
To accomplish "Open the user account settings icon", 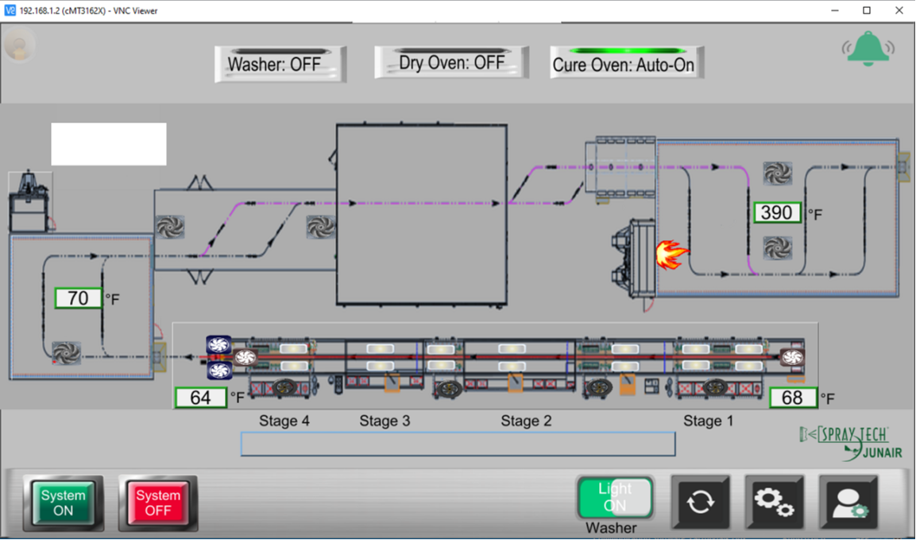I will point(848,502).
